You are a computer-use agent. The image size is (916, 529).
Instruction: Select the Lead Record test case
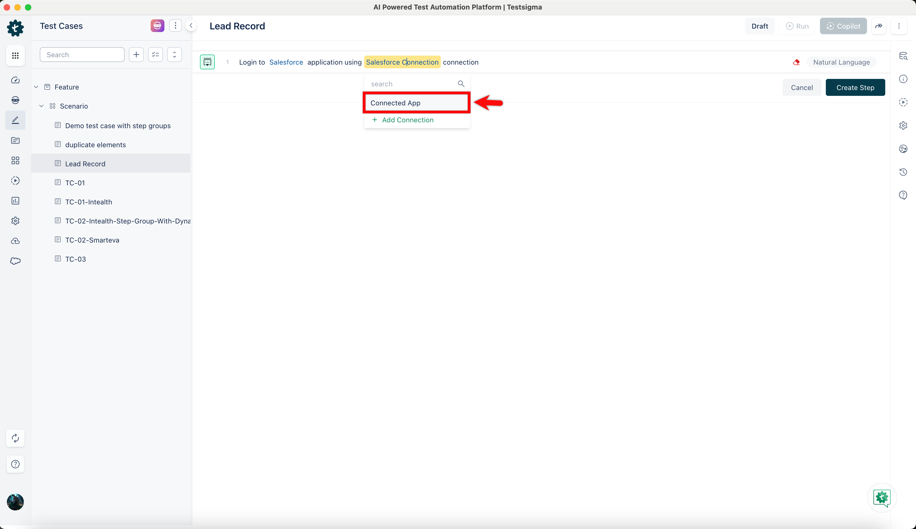111,164
